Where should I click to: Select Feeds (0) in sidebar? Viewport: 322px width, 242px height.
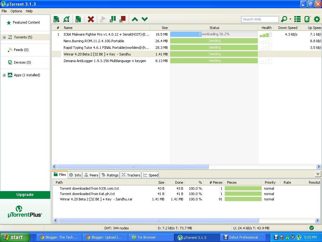click(21, 50)
